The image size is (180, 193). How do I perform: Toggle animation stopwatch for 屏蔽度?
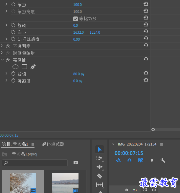pyautogui.click(x=13, y=80)
